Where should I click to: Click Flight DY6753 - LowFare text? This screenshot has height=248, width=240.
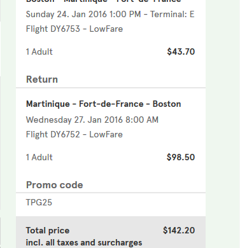click(74, 29)
